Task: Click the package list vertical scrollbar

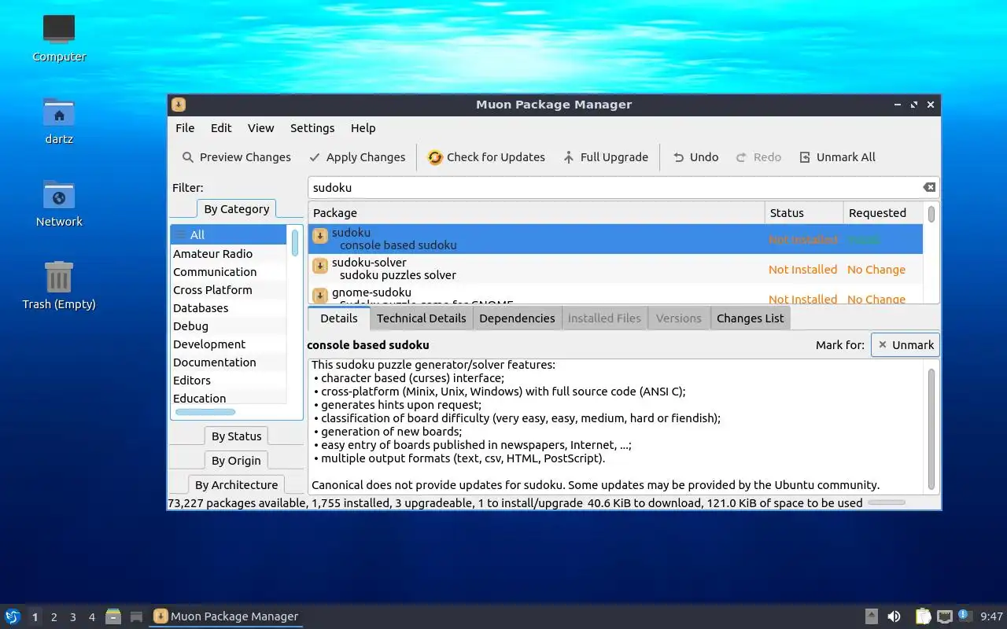Action: [x=931, y=213]
